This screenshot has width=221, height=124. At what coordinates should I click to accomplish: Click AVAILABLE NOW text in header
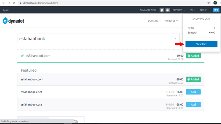tap(148, 10)
